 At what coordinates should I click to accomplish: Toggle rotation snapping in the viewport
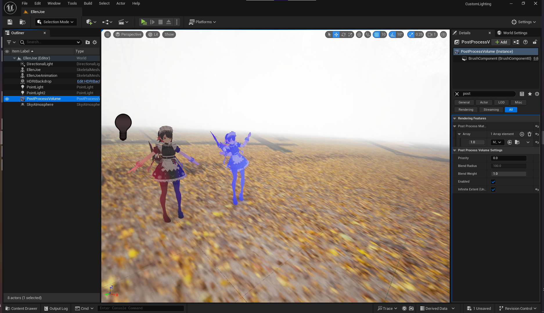(392, 34)
